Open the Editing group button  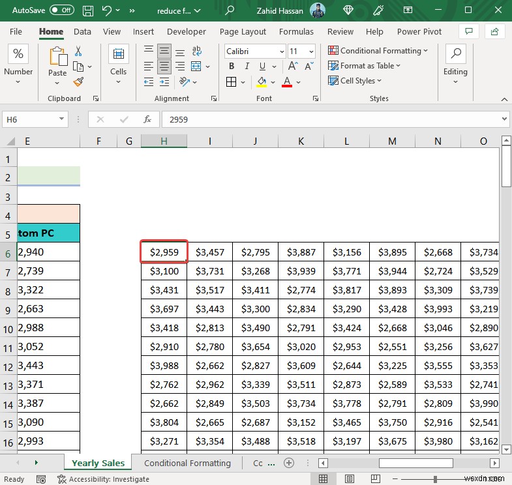(x=455, y=64)
